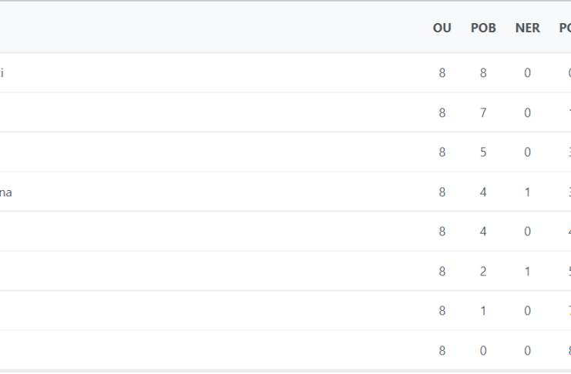
Task: Sort table by the OU column header
Action: (x=442, y=28)
